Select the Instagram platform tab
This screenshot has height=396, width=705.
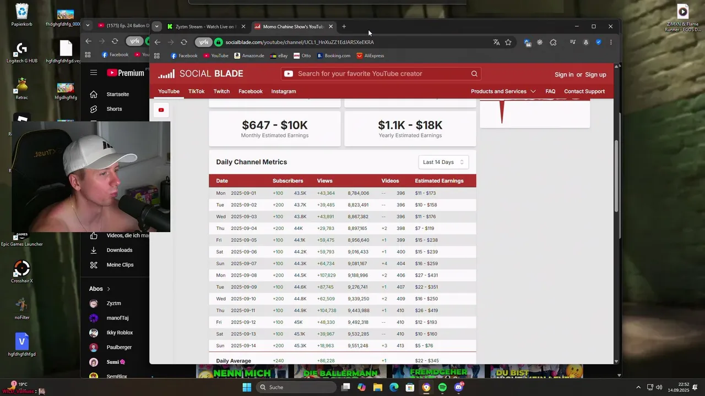click(x=284, y=91)
